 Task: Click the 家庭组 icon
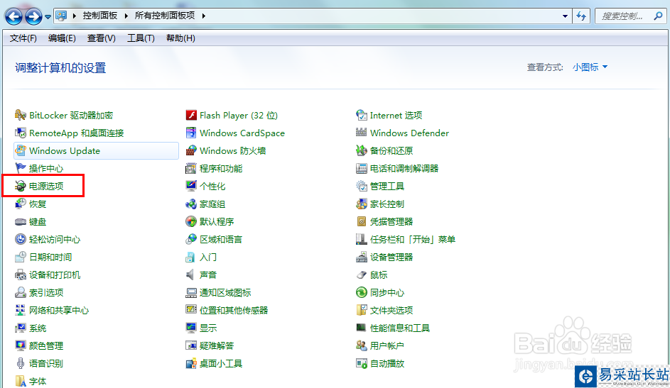191,204
